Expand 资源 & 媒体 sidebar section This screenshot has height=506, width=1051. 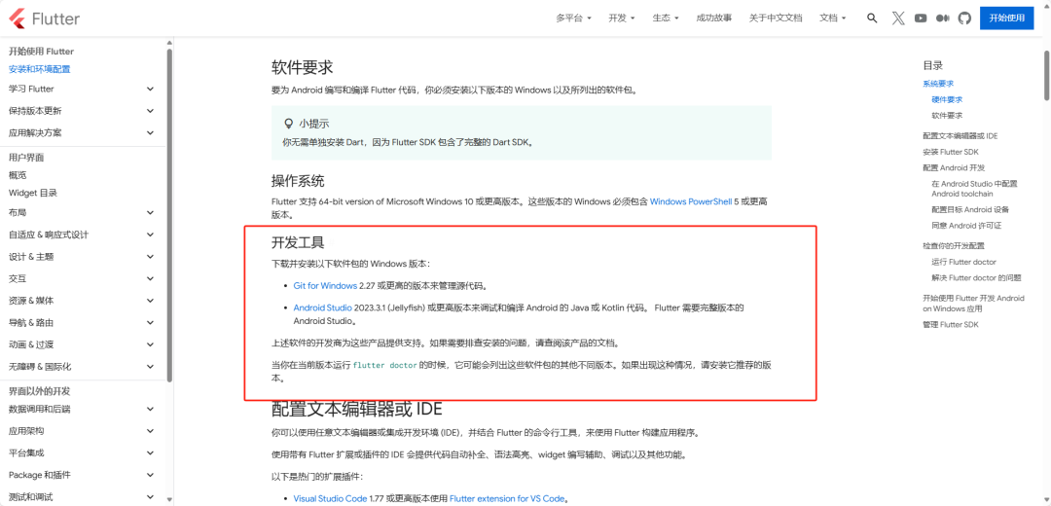tap(81, 301)
